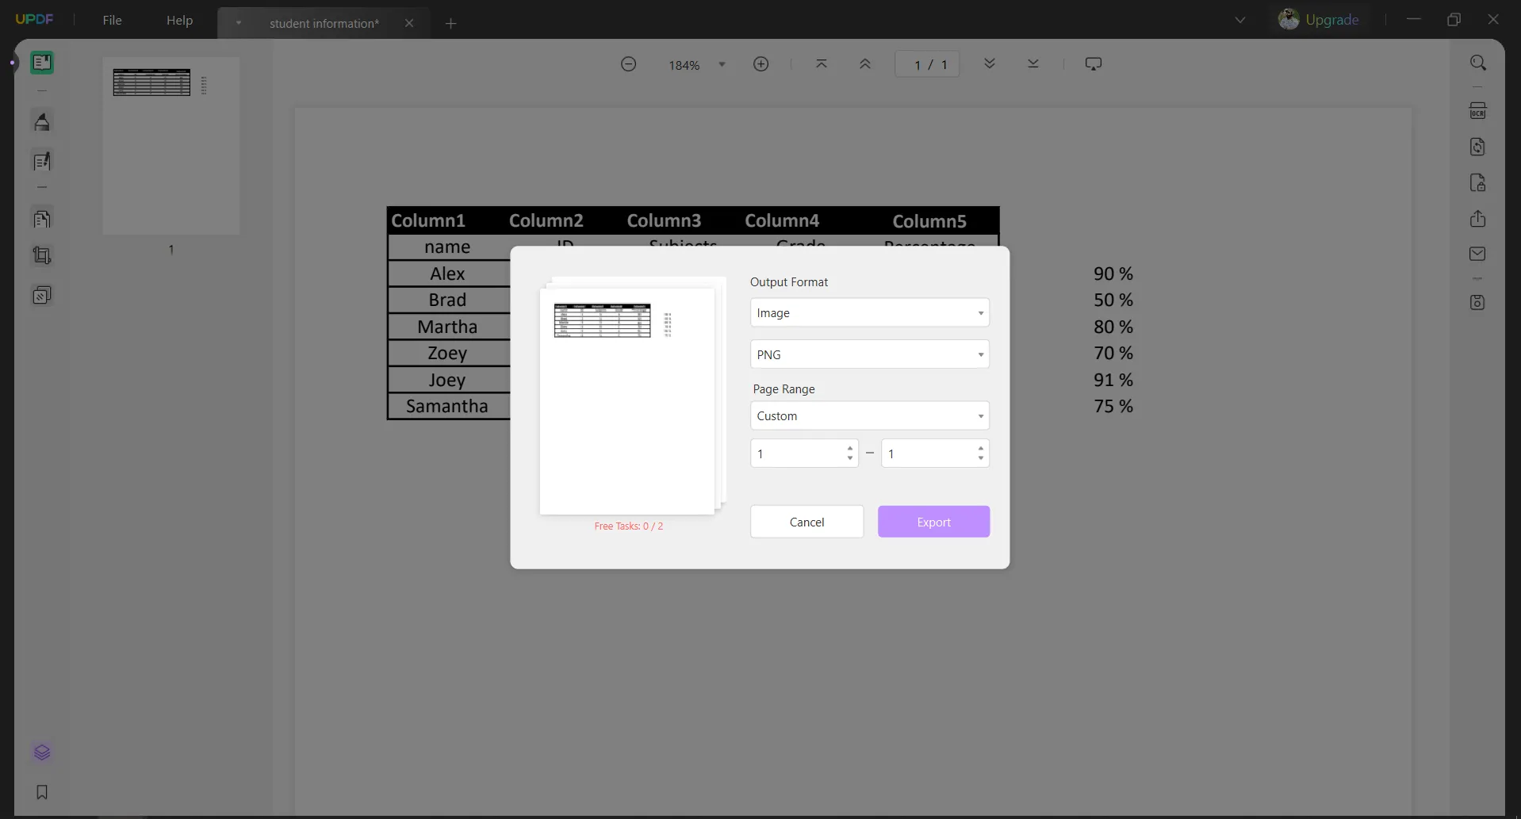Image resolution: width=1521 pixels, height=819 pixels.
Task: Open the search panel
Action: (1479, 63)
